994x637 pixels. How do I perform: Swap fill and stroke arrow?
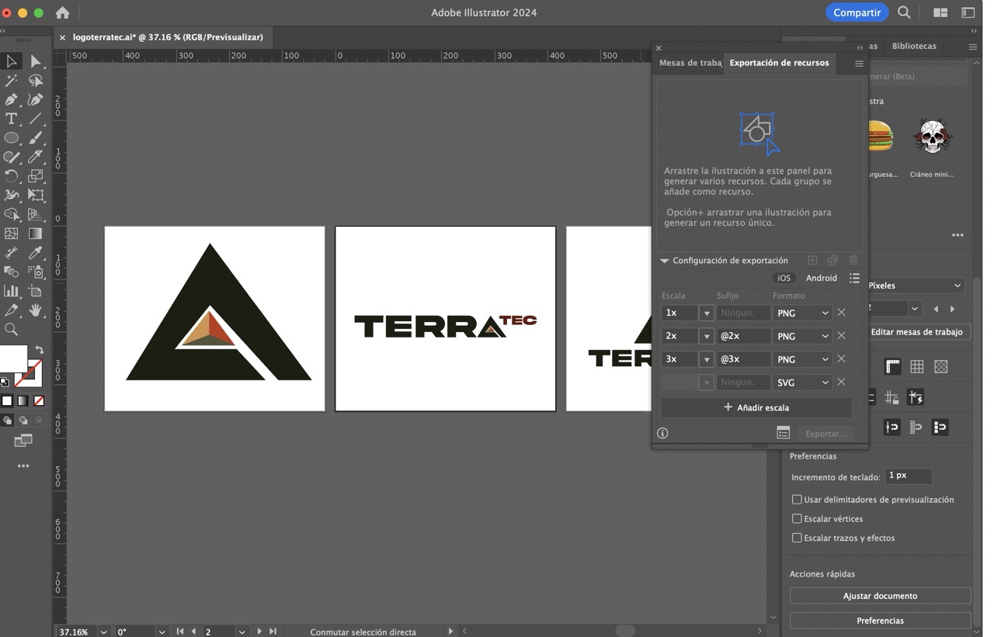click(x=39, y=350)
